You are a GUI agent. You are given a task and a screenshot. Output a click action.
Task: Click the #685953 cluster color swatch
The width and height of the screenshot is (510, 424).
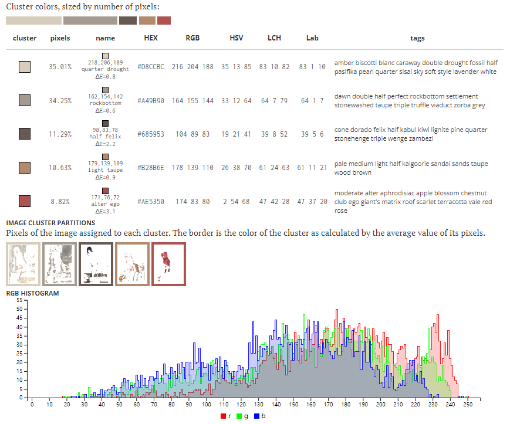click(x=25, y=134)
